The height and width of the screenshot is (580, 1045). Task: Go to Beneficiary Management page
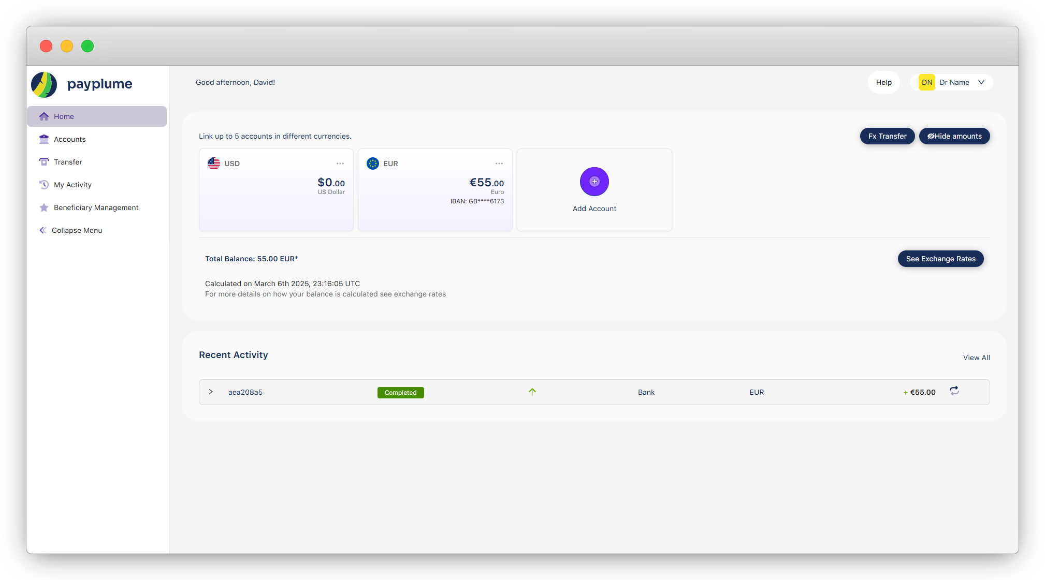(96, 207)
